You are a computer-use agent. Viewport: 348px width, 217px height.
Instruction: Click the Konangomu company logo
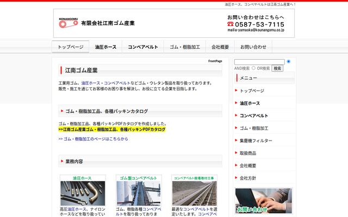coord(69,23)
